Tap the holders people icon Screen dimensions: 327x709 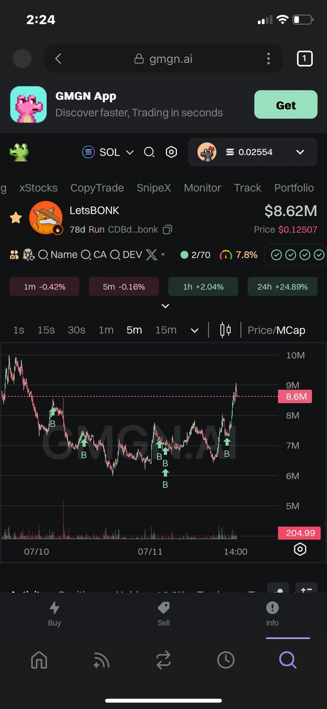point(14,255)
